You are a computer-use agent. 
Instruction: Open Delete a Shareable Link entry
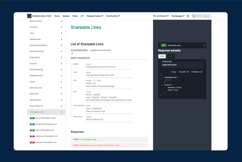pos(46,142)
